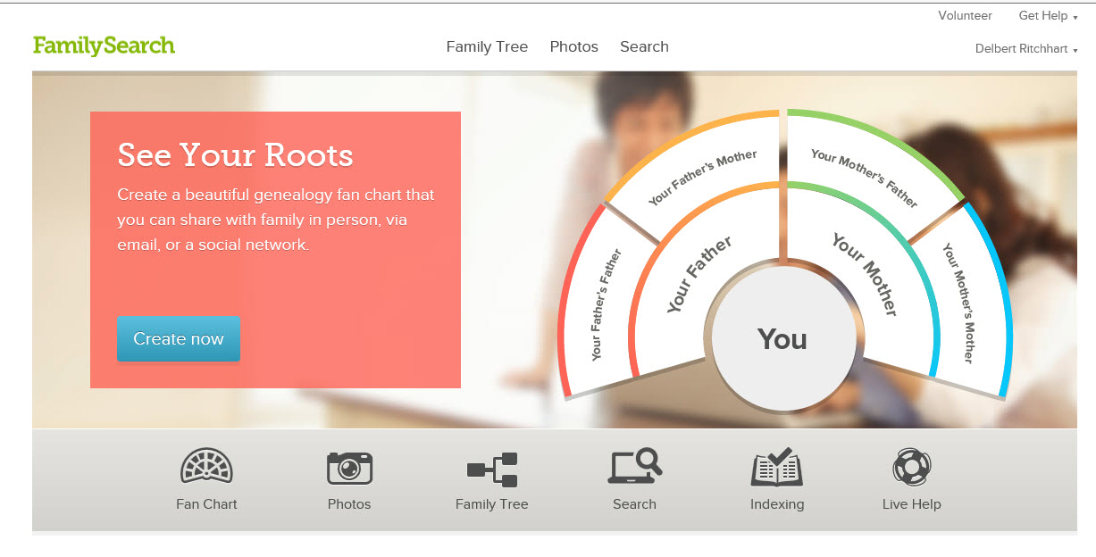The width and height of the screenshot is (1096, 557).
Task: Click the Search laptop magnifier icon
Action: pos(635,467)
